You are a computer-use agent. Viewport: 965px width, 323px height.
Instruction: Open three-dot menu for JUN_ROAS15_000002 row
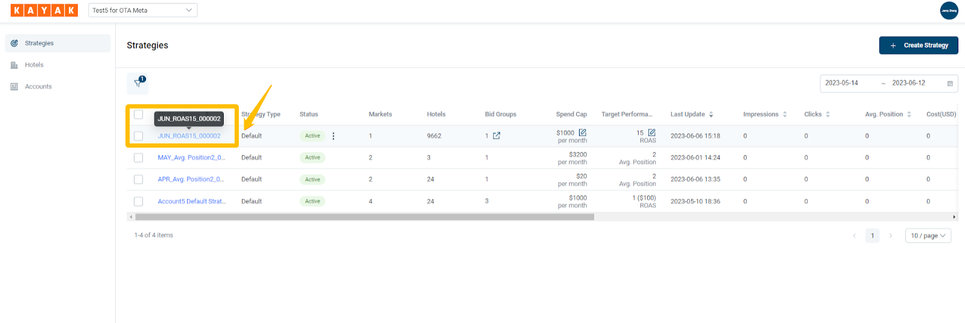coord(334,136)
